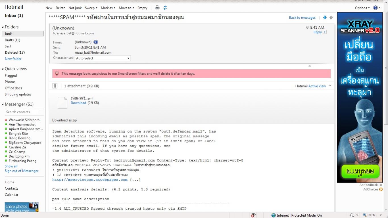
Task: Open Character set Auto Select dropdown
Action: (103, 58)
